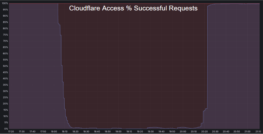263x134 pixels.
Task: Select the 19:10 time axis label
Action: [x=129, y=132]
